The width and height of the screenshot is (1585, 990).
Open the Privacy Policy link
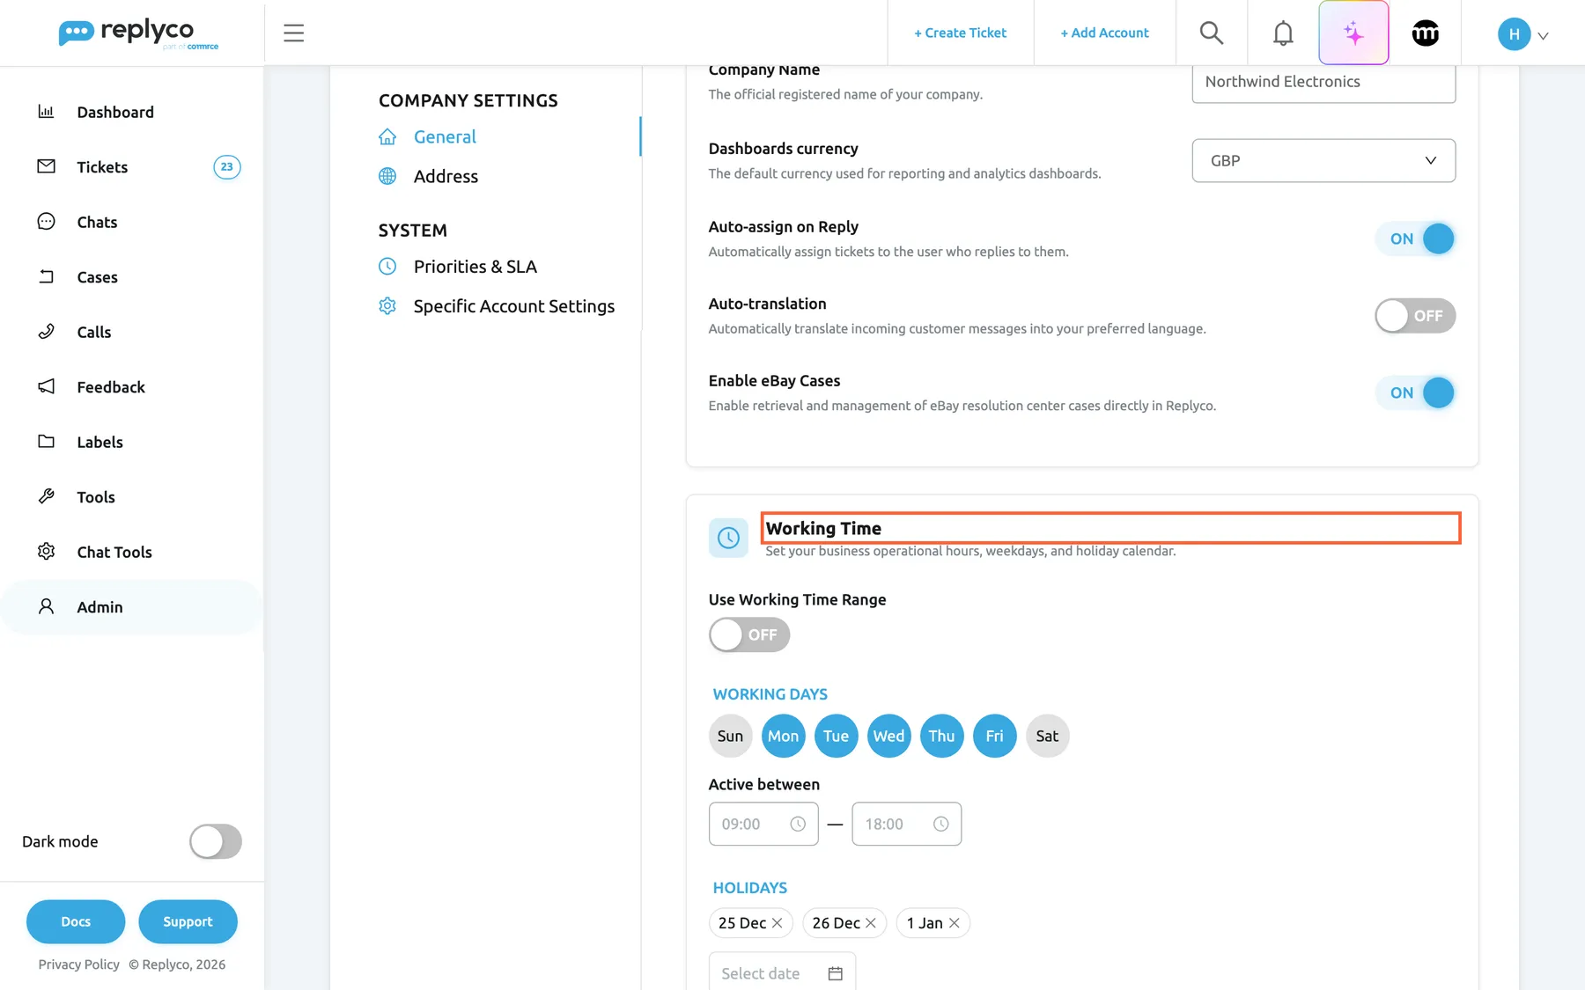[x=79, y=964]
